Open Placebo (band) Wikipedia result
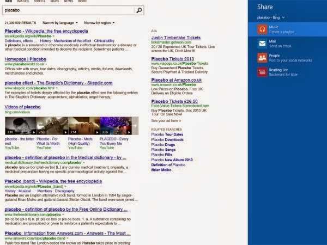Viewport: 327px width, 245px height. [x=53, y=181]
